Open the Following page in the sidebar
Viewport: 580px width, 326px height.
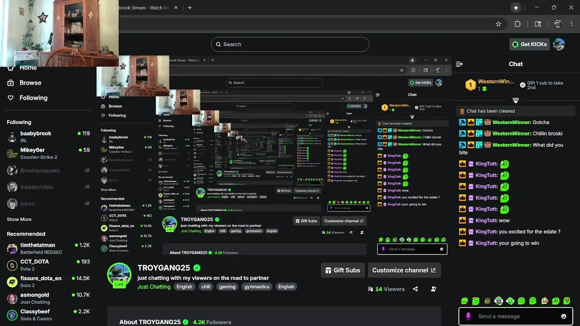click(34, 98)
